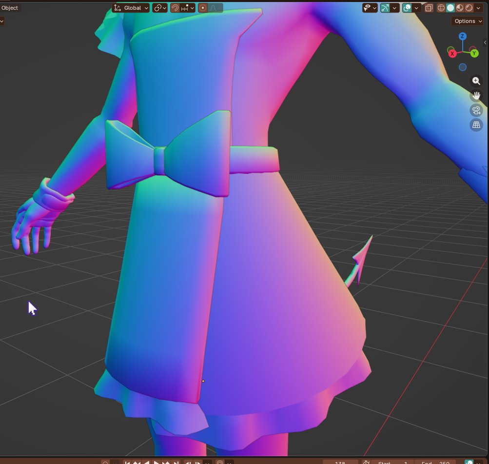Click the green Y axis on navigation gizmo

474,53
